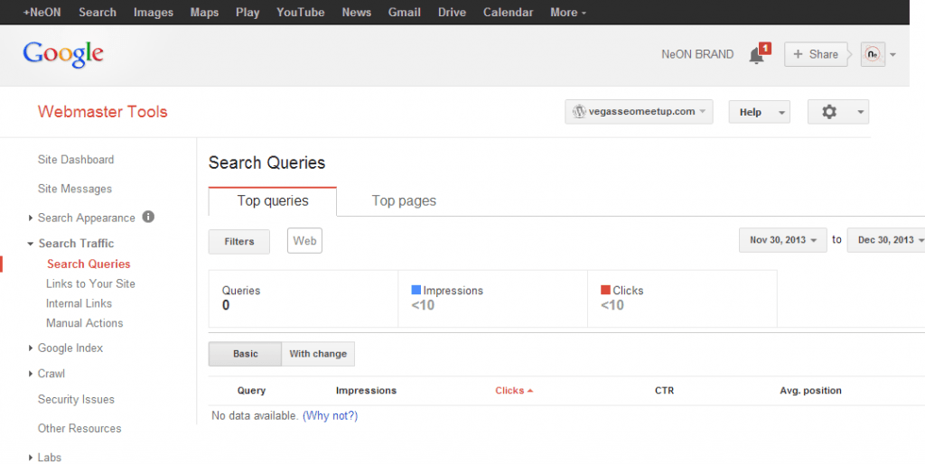
Task: Open Play from the top bar
Action: 248,13
